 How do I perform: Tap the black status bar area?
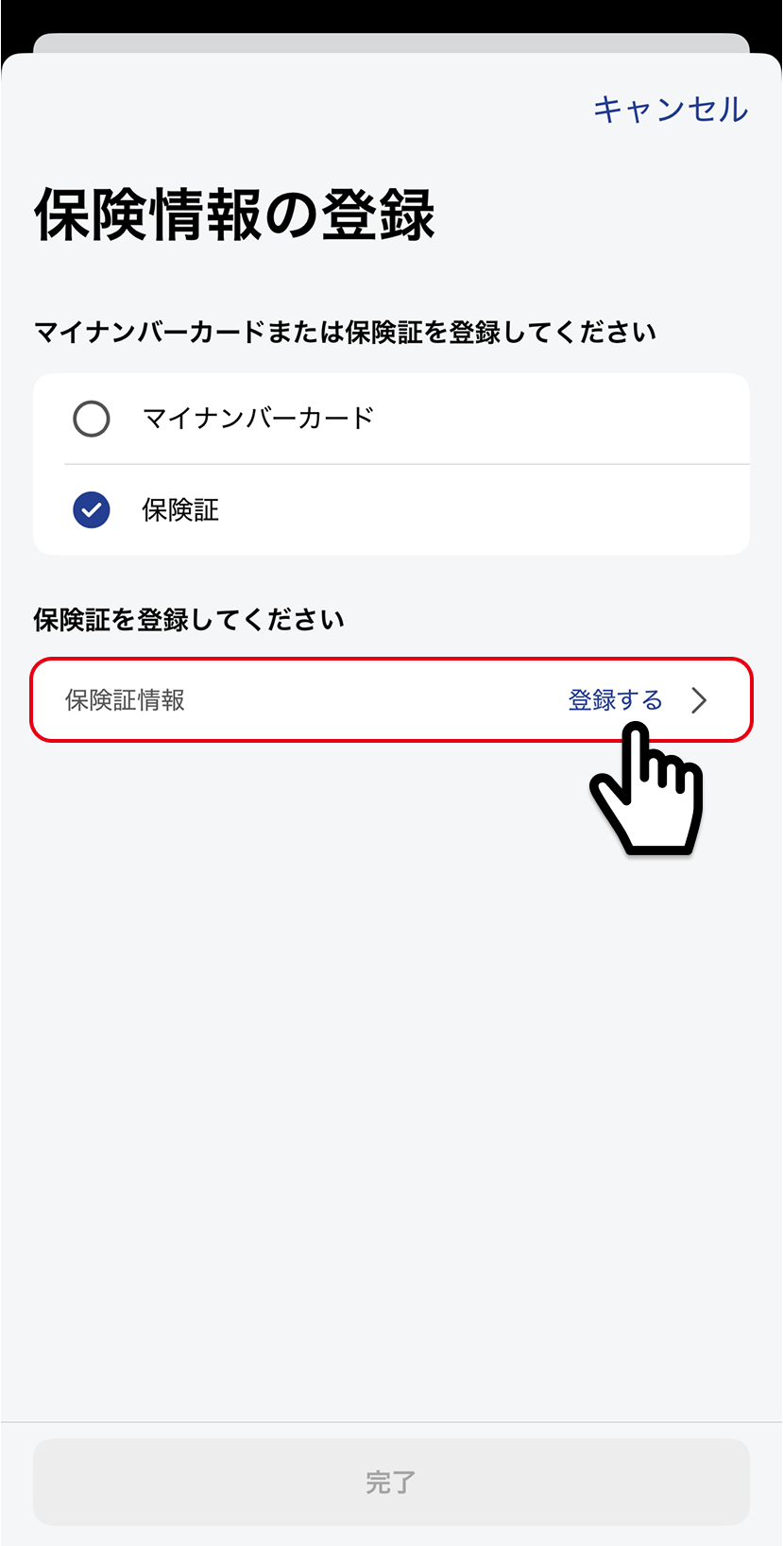[391, 14]
